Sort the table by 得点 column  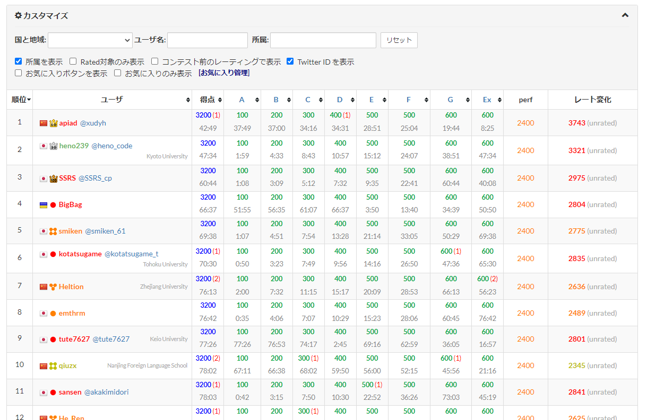[208, 100]
